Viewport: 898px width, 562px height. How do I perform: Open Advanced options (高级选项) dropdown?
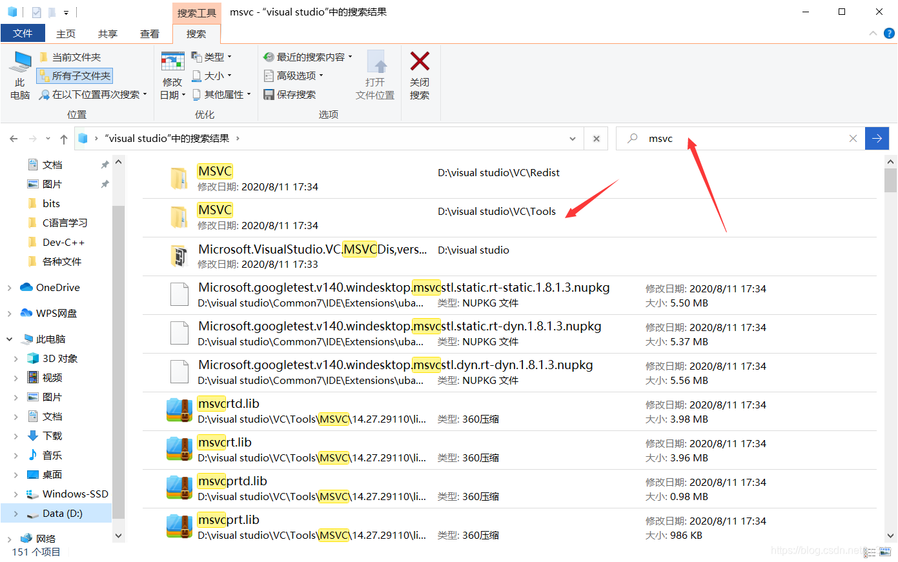point(294,76)
